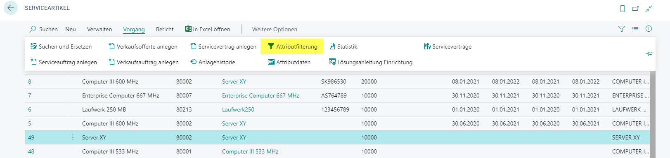The width and height of the screenshot is (670, 158).
Task: Open Statistik action
Action: (x=343, y=46)
